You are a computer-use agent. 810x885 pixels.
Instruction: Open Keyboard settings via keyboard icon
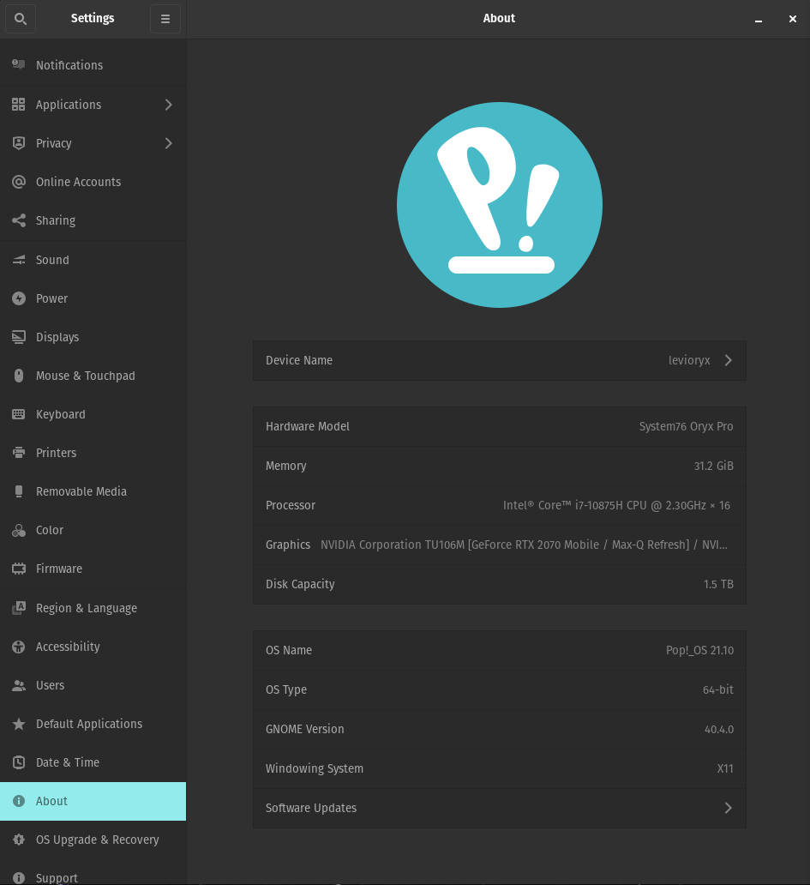pos(17,414)
